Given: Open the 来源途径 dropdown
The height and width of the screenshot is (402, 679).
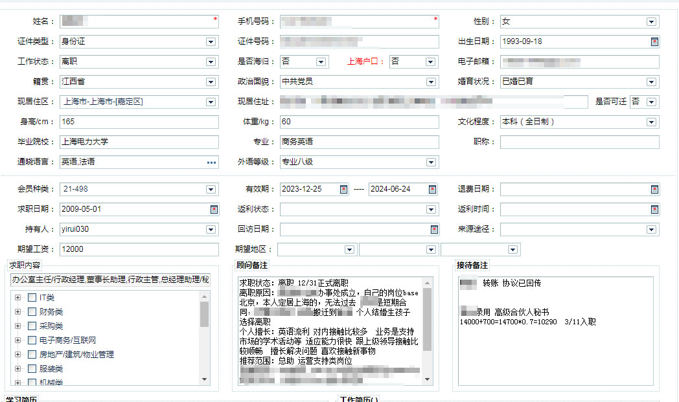Looking at the screenshot, I should click(651, 229).
